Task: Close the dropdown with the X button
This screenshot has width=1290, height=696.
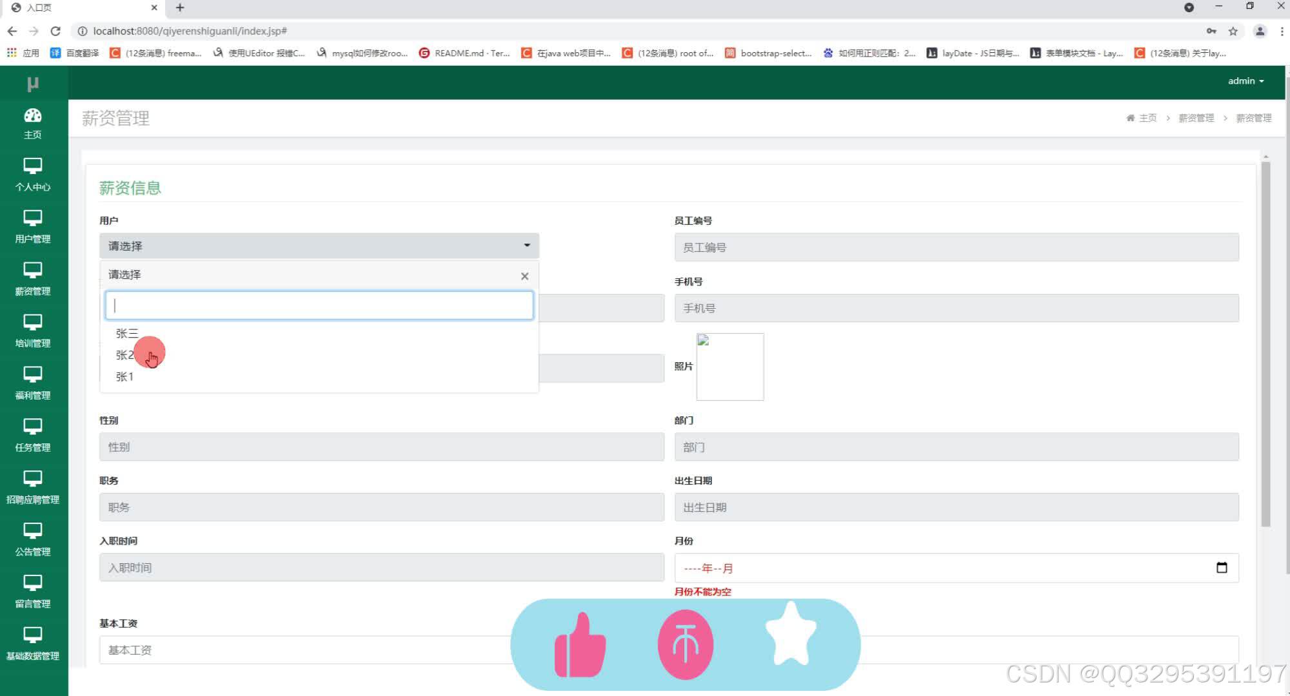Action: tap(524, 276)
